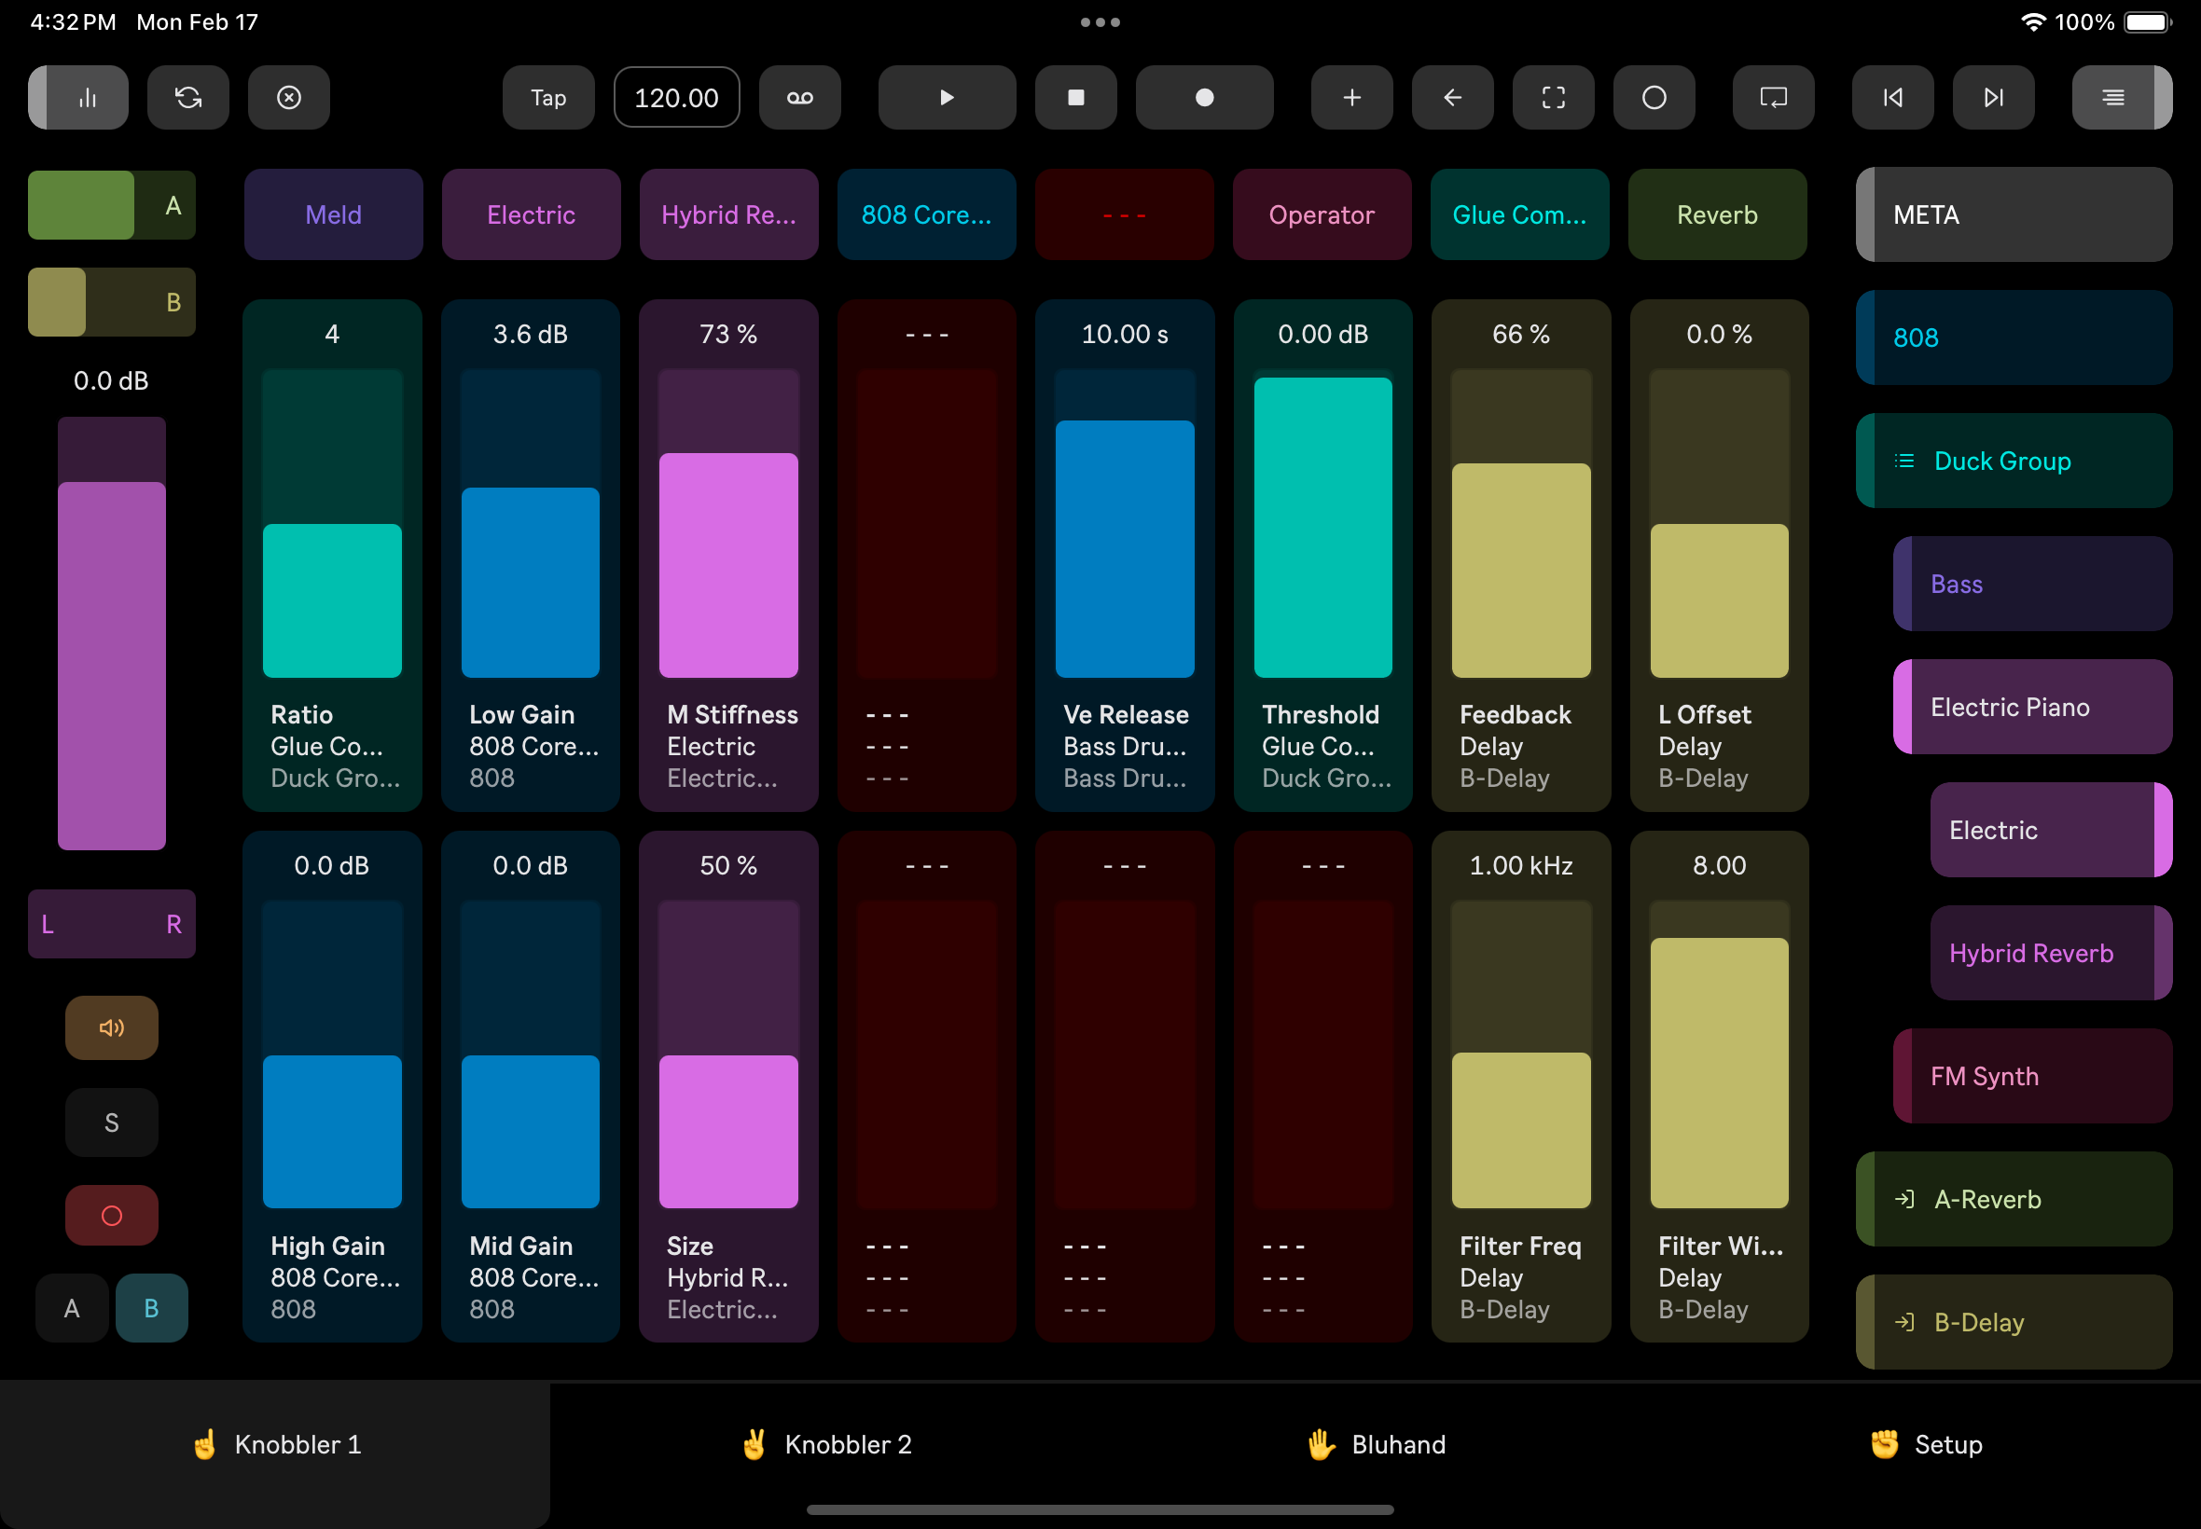
Task: Select the 808 Core... device button
Action: 927,214
